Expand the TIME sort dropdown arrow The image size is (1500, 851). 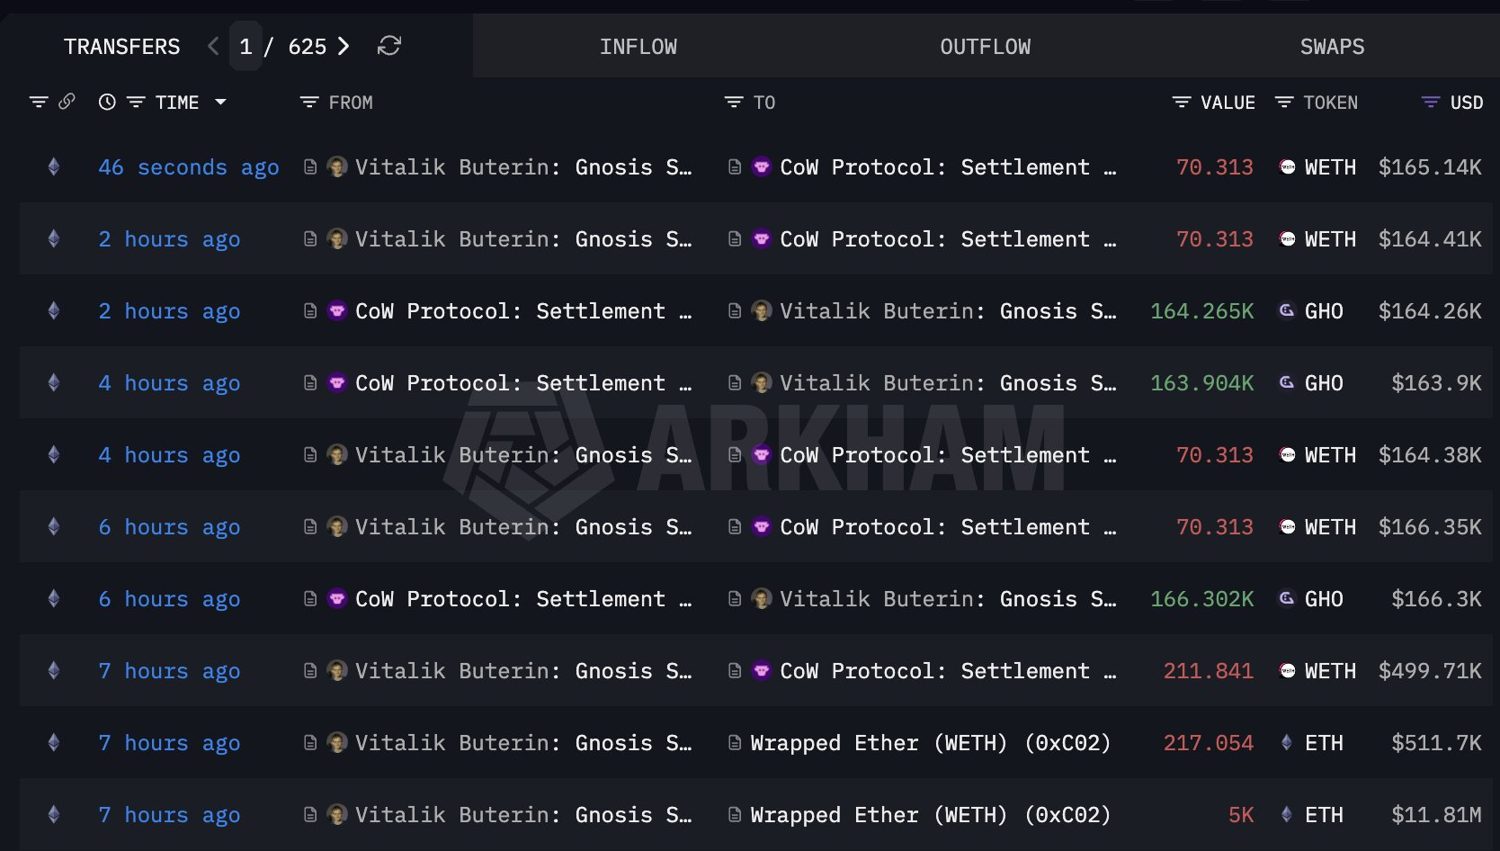220,103
